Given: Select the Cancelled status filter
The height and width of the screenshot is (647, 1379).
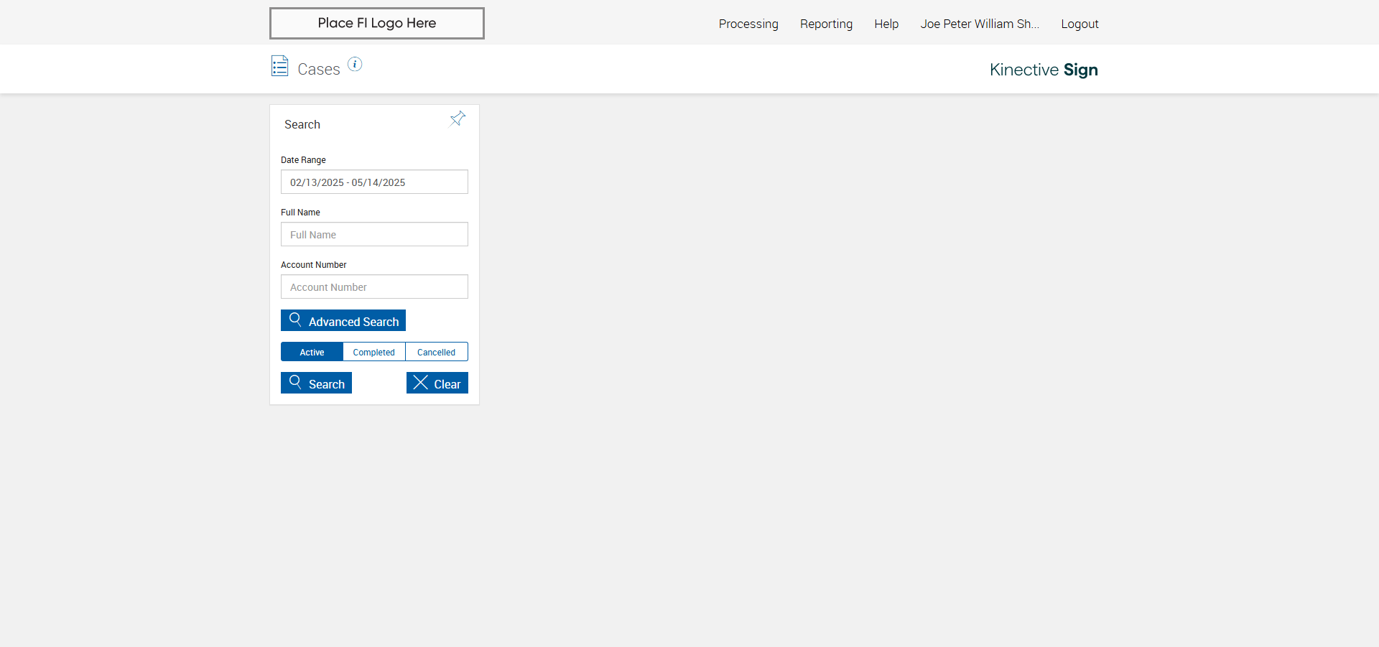Looking at the screenshot, I should point(437,352).
